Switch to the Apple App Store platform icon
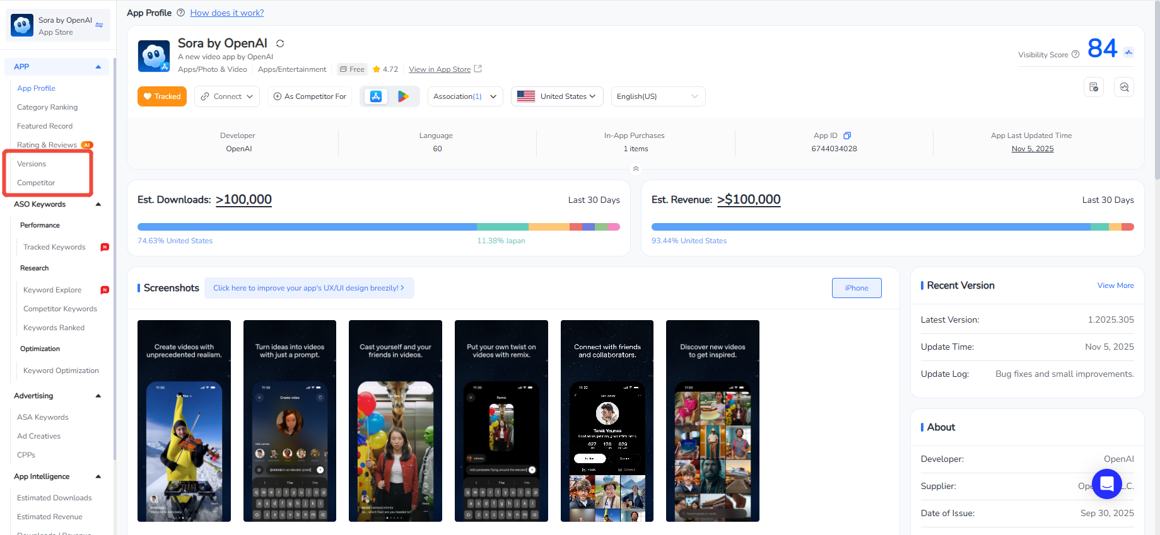Image resolution: width=1160 pixels, height=535 pixels. (376, 96)
